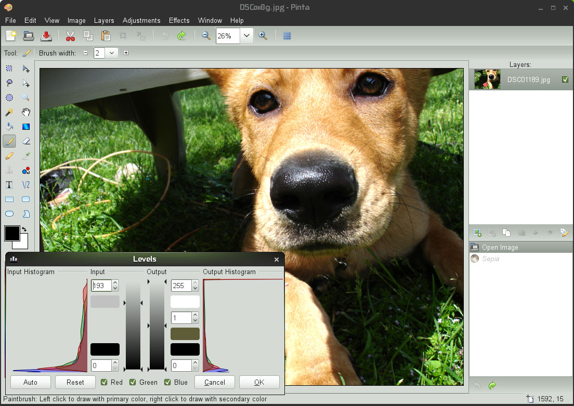
Task: Increase the input white level stepper
Action: point(115,283)
